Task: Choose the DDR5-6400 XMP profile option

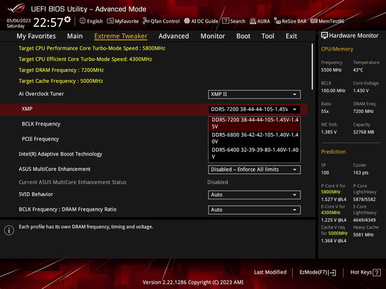Action: pos(254,153)
